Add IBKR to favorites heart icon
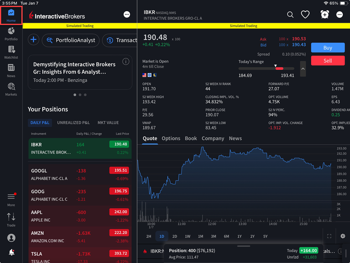Image resolution: width=350 pixels, height=263 pixels. pyautogui.click(x=305, y=14)
